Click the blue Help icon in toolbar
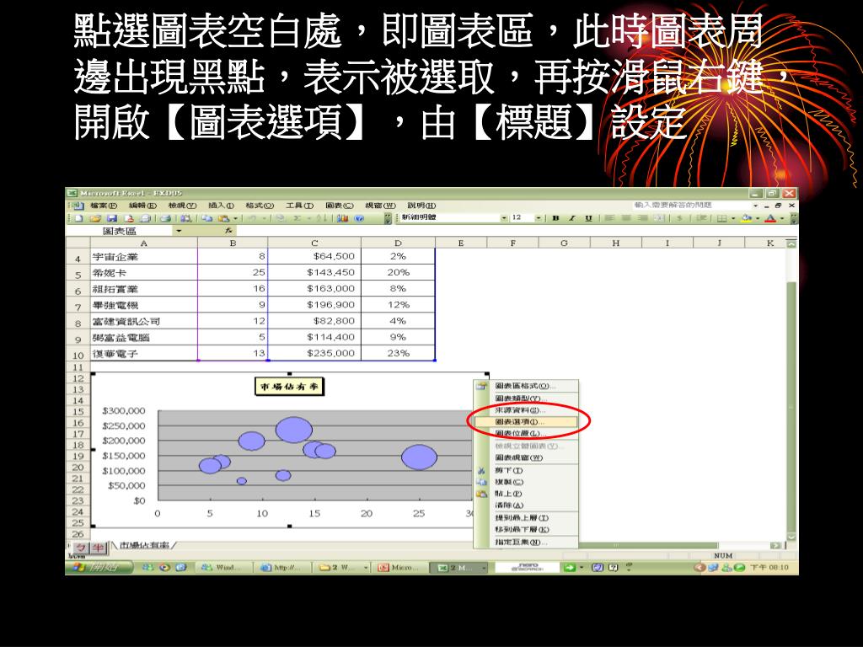 coord(359,218)
